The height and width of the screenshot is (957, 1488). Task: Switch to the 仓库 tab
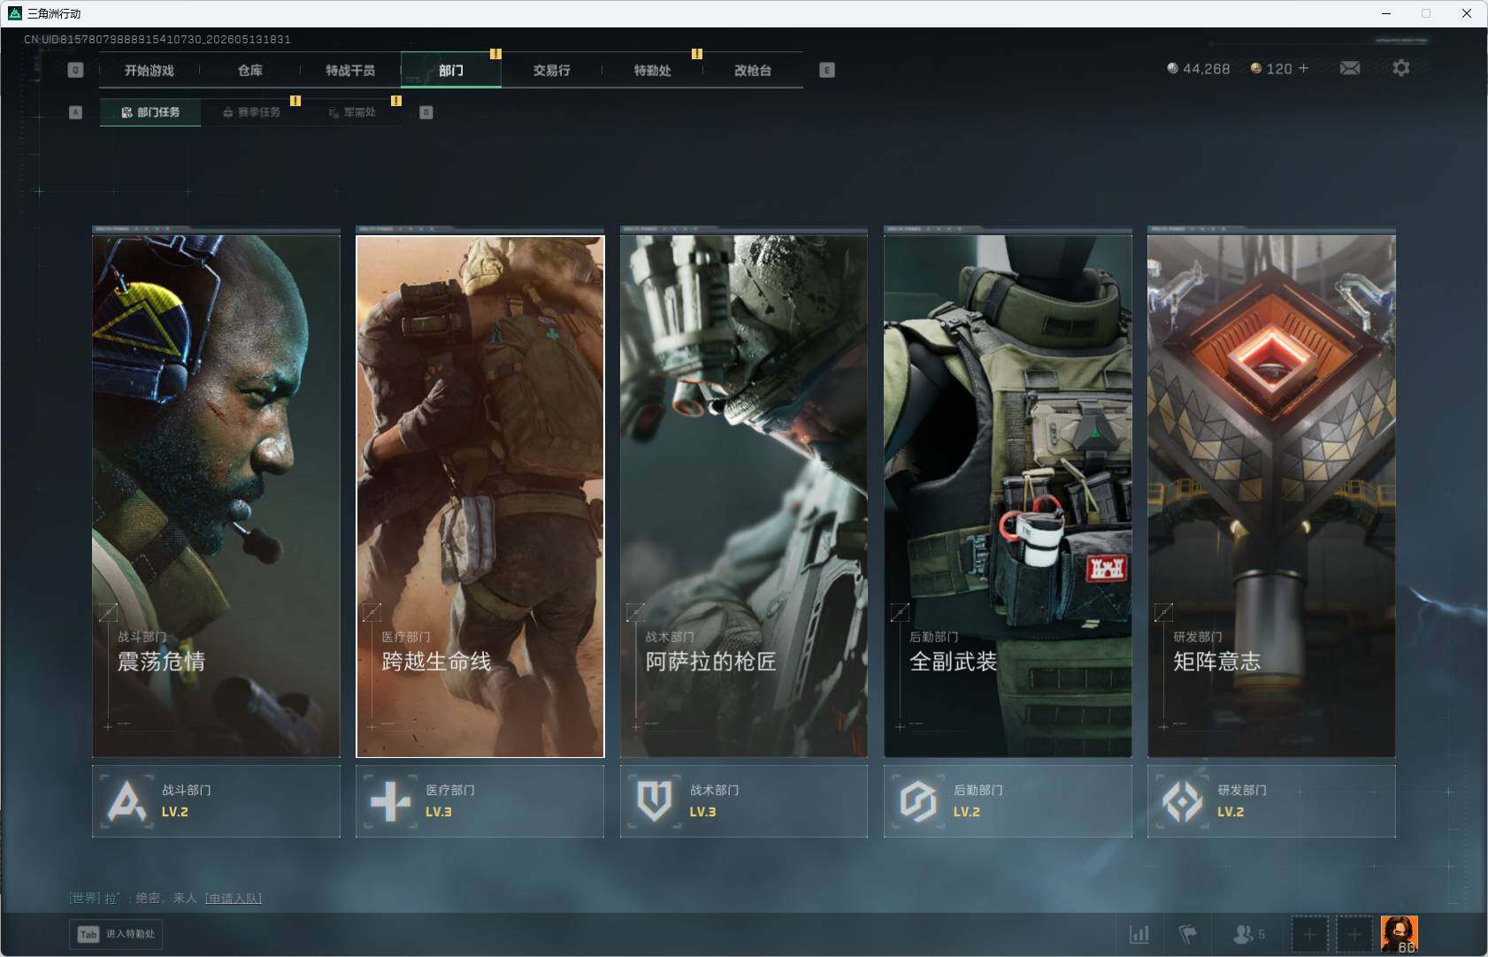[250, 70]
